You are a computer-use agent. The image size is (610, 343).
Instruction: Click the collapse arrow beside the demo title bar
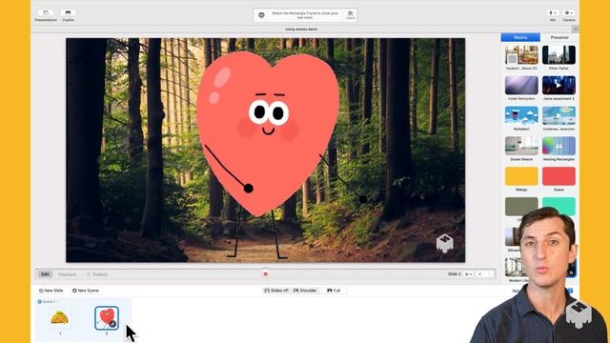coord(575,30)
